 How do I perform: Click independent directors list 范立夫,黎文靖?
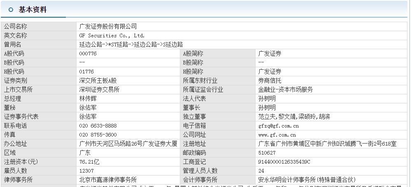[x=277, y=116]
